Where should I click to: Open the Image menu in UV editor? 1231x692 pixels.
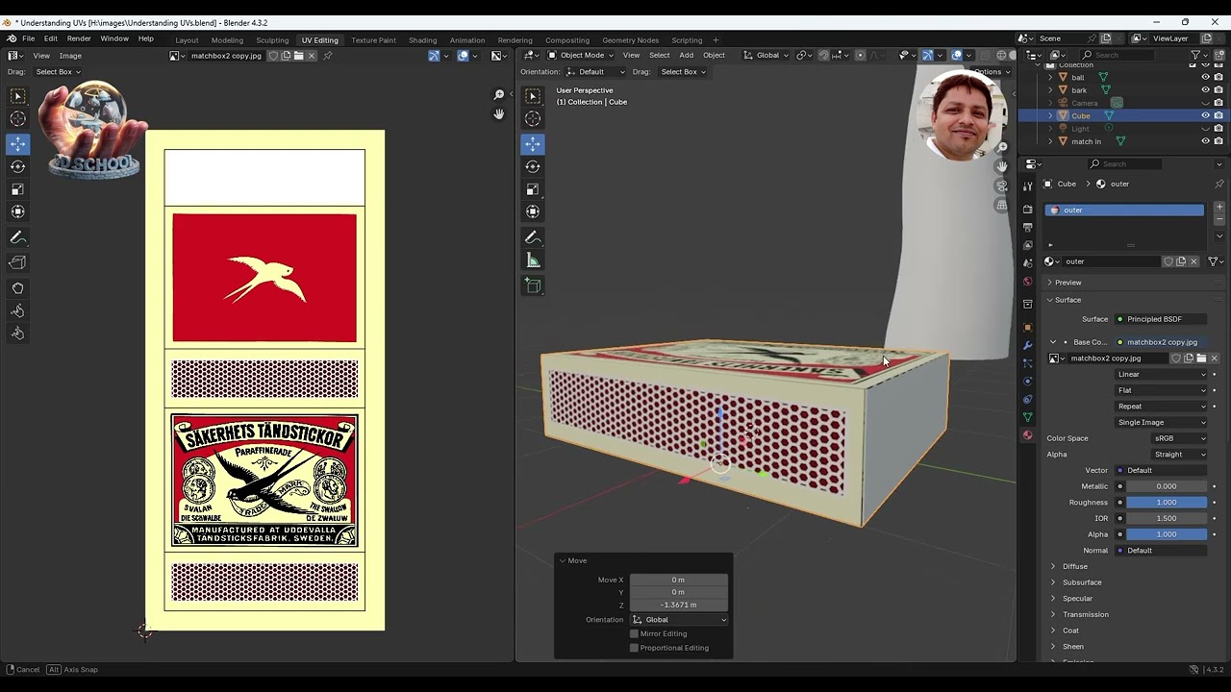click(70, 56)
